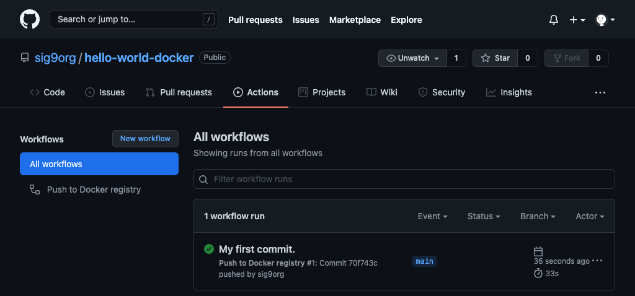Open the sig9org owner link
This screenshot has width=635, height=296.
click(55, 58)
